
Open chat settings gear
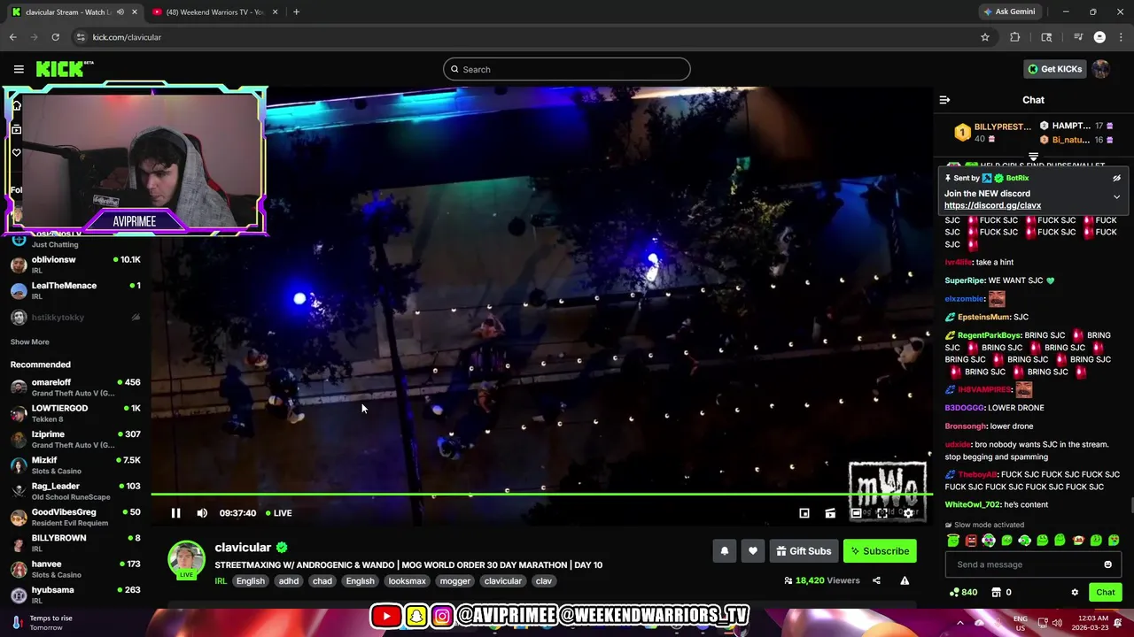click(1075, 592)
